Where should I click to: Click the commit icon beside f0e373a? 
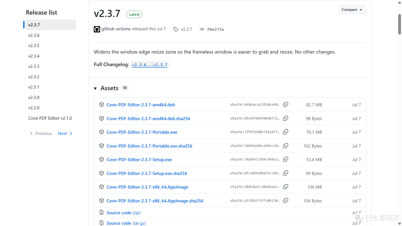pos(202,29)
